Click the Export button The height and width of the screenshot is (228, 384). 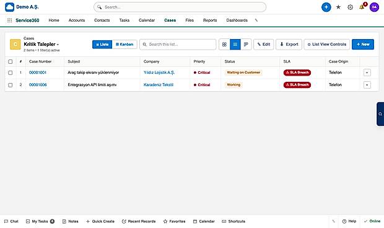point(289,45)
